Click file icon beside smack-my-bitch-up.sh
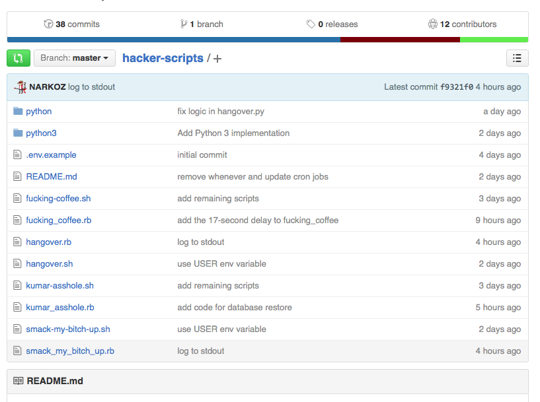540x402 pixels. 17,329
